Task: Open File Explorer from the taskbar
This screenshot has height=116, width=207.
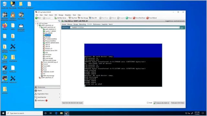Action: coord(61,113)
